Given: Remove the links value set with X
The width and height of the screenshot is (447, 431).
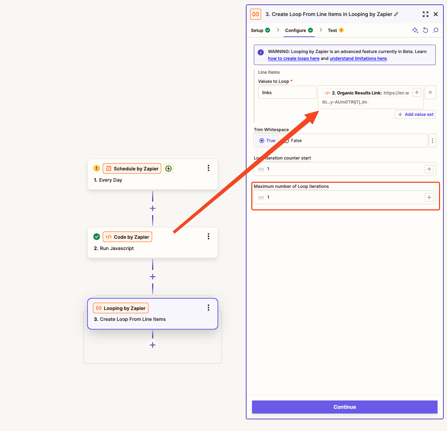Looking at the screenshot, I should [430, 92].
